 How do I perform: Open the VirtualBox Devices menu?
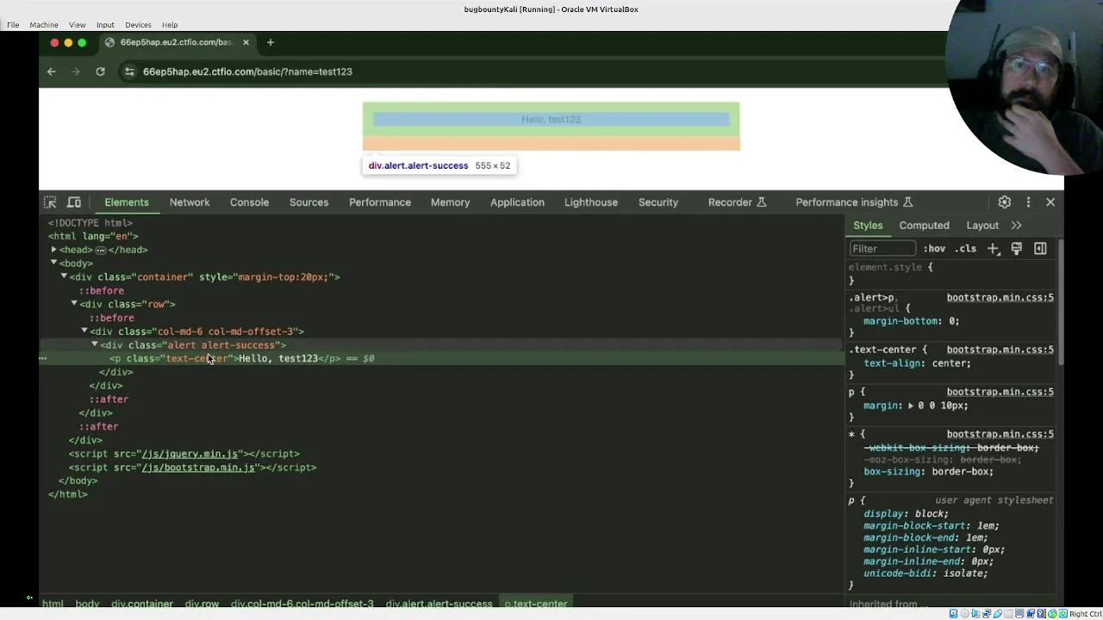tap(138, 25)
